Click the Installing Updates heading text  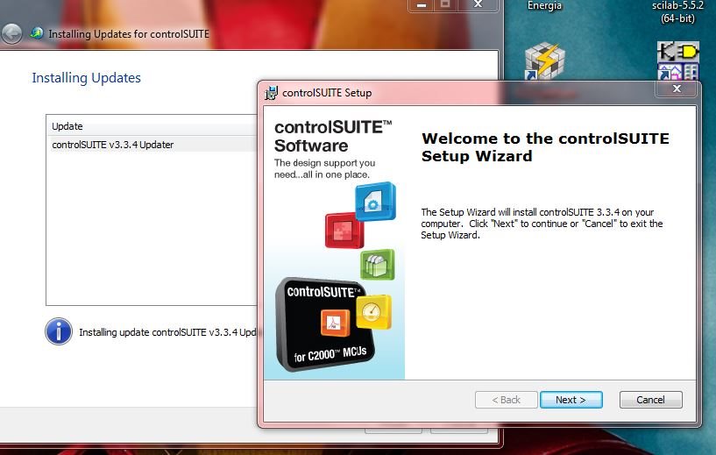coord(86,78)
